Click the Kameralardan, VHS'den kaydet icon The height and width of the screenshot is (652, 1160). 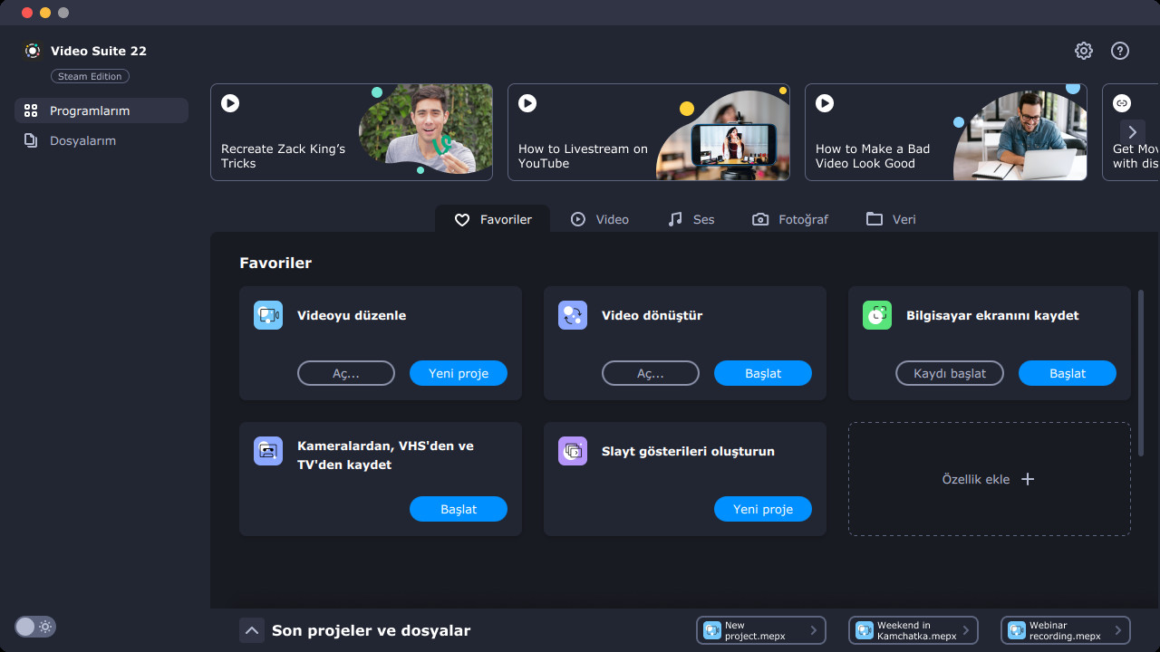click(268, 451)
